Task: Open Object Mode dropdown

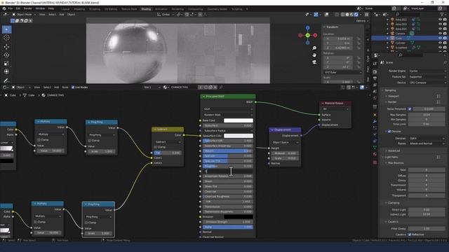Action: pyautogui.click(x=24, y=15)
